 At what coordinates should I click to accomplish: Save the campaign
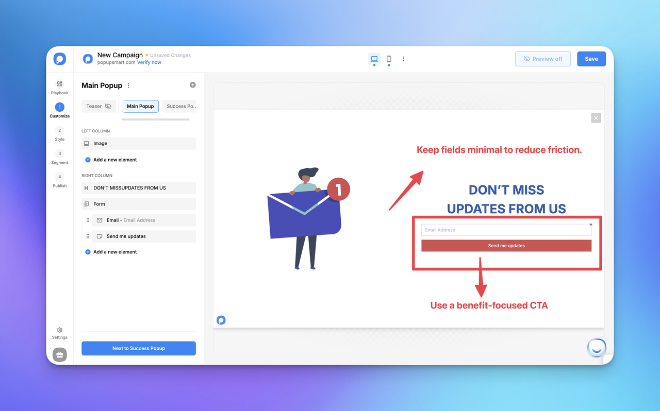click(x=591, y=59)
